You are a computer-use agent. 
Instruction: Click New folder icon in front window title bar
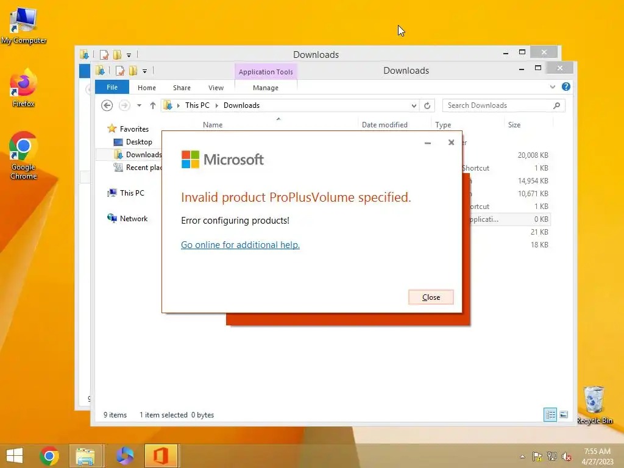[133, 71]
